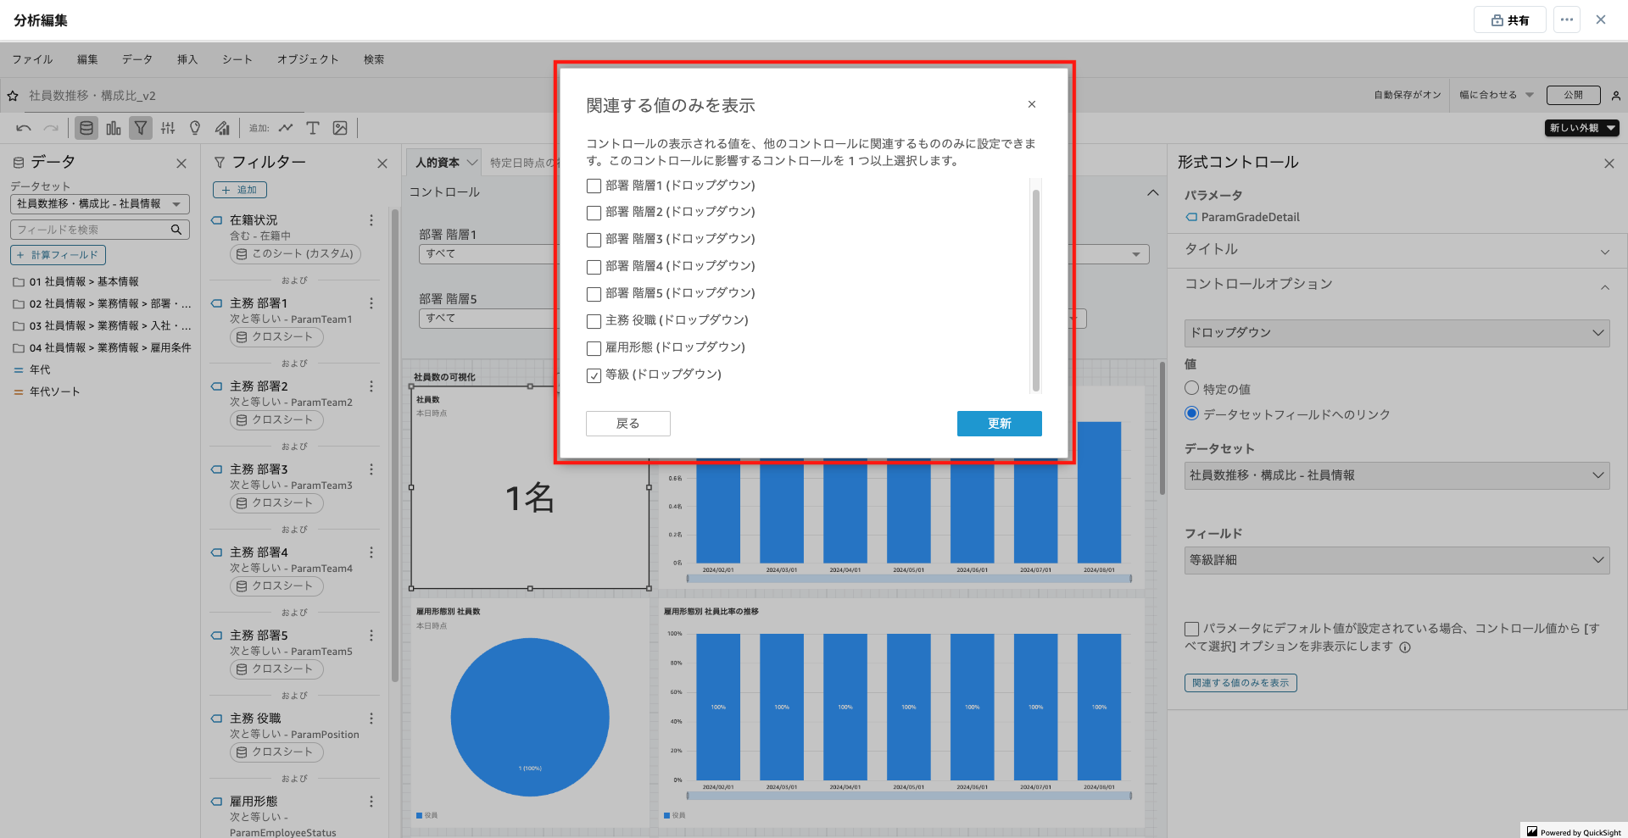This screenshot has height=838, width=1628.
Task: Open the Data panel icon
Action: (86, 128)
